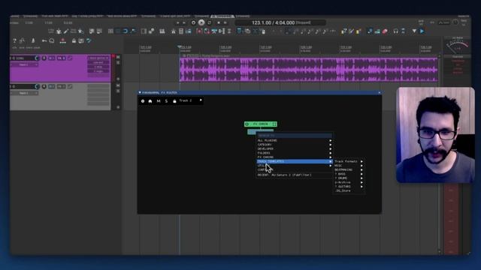
Task: Open FX CHAINS submenu
Action: tap(294, 157)
